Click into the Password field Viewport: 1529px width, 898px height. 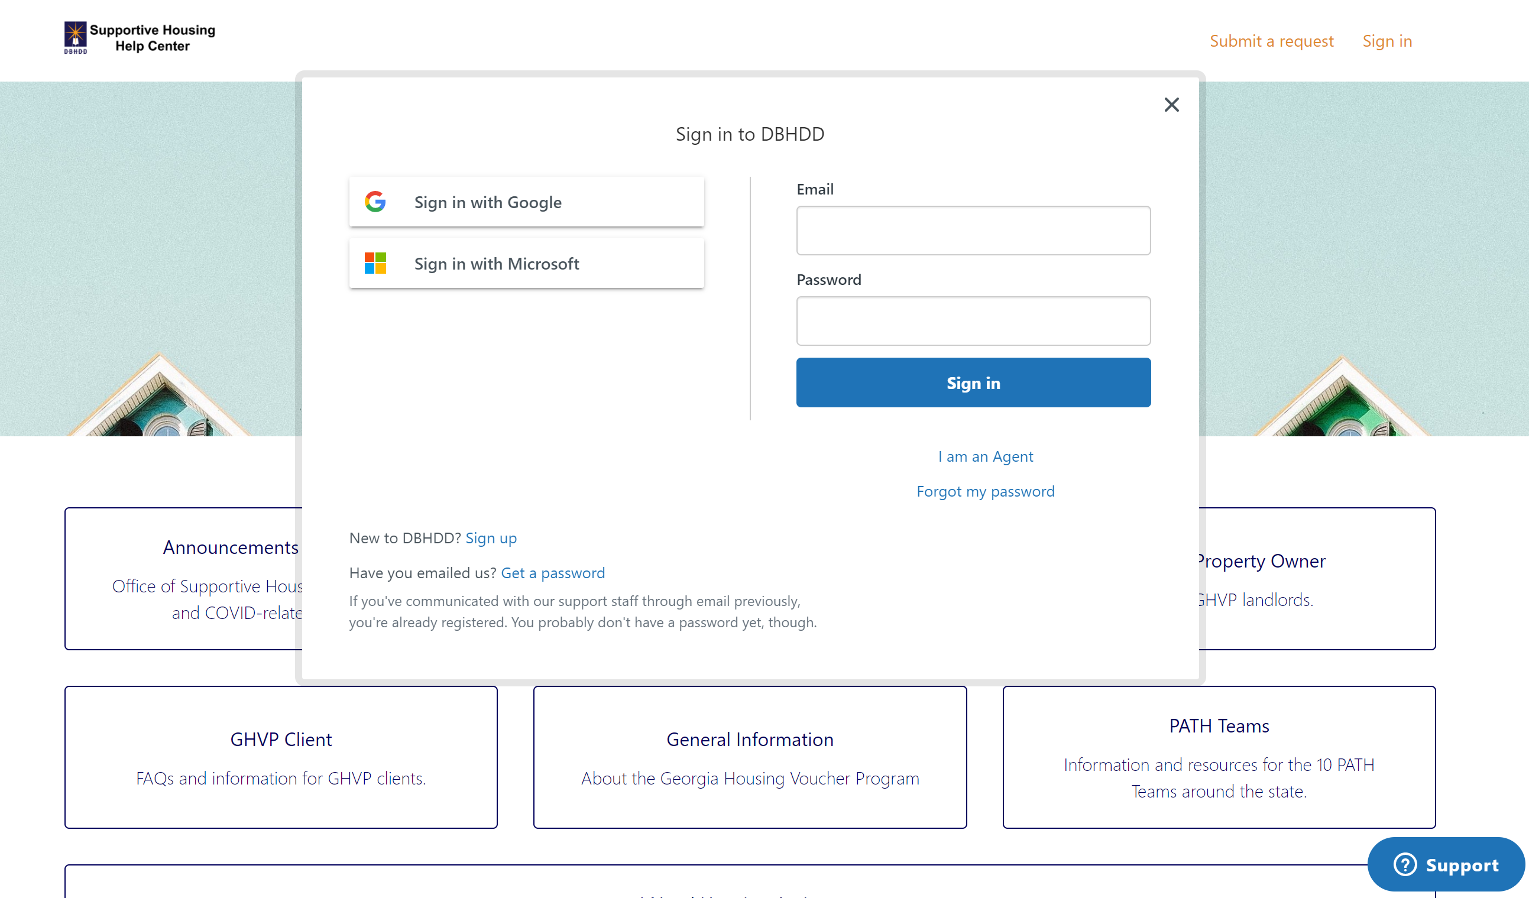coord(973,321)
